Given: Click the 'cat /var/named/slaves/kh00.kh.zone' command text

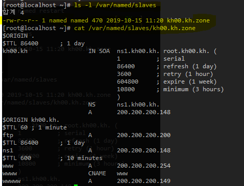Looking at the screenshot, I should 135,28.
